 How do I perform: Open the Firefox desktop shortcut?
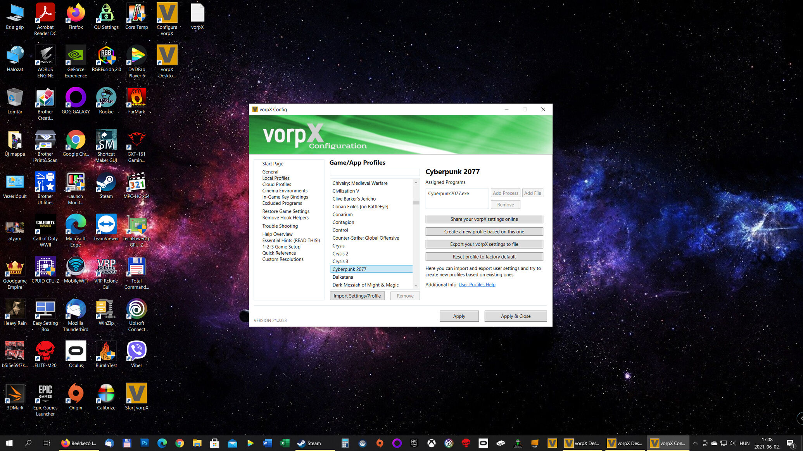click(x=76, y=16)
